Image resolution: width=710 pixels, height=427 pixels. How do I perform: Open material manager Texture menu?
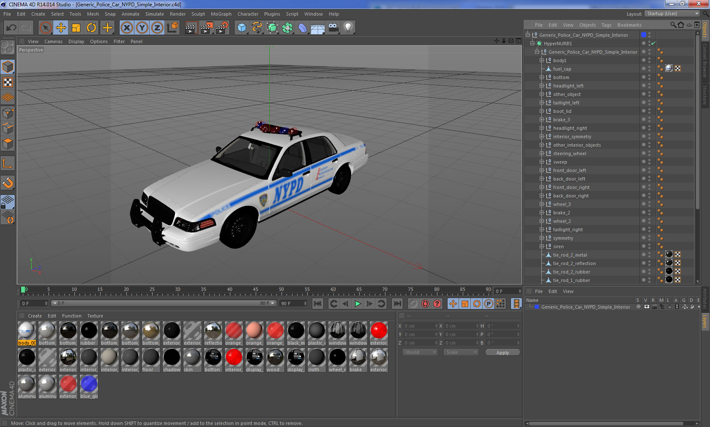pos(95,316)
